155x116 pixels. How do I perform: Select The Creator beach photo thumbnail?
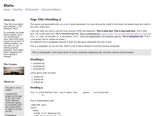14,71
